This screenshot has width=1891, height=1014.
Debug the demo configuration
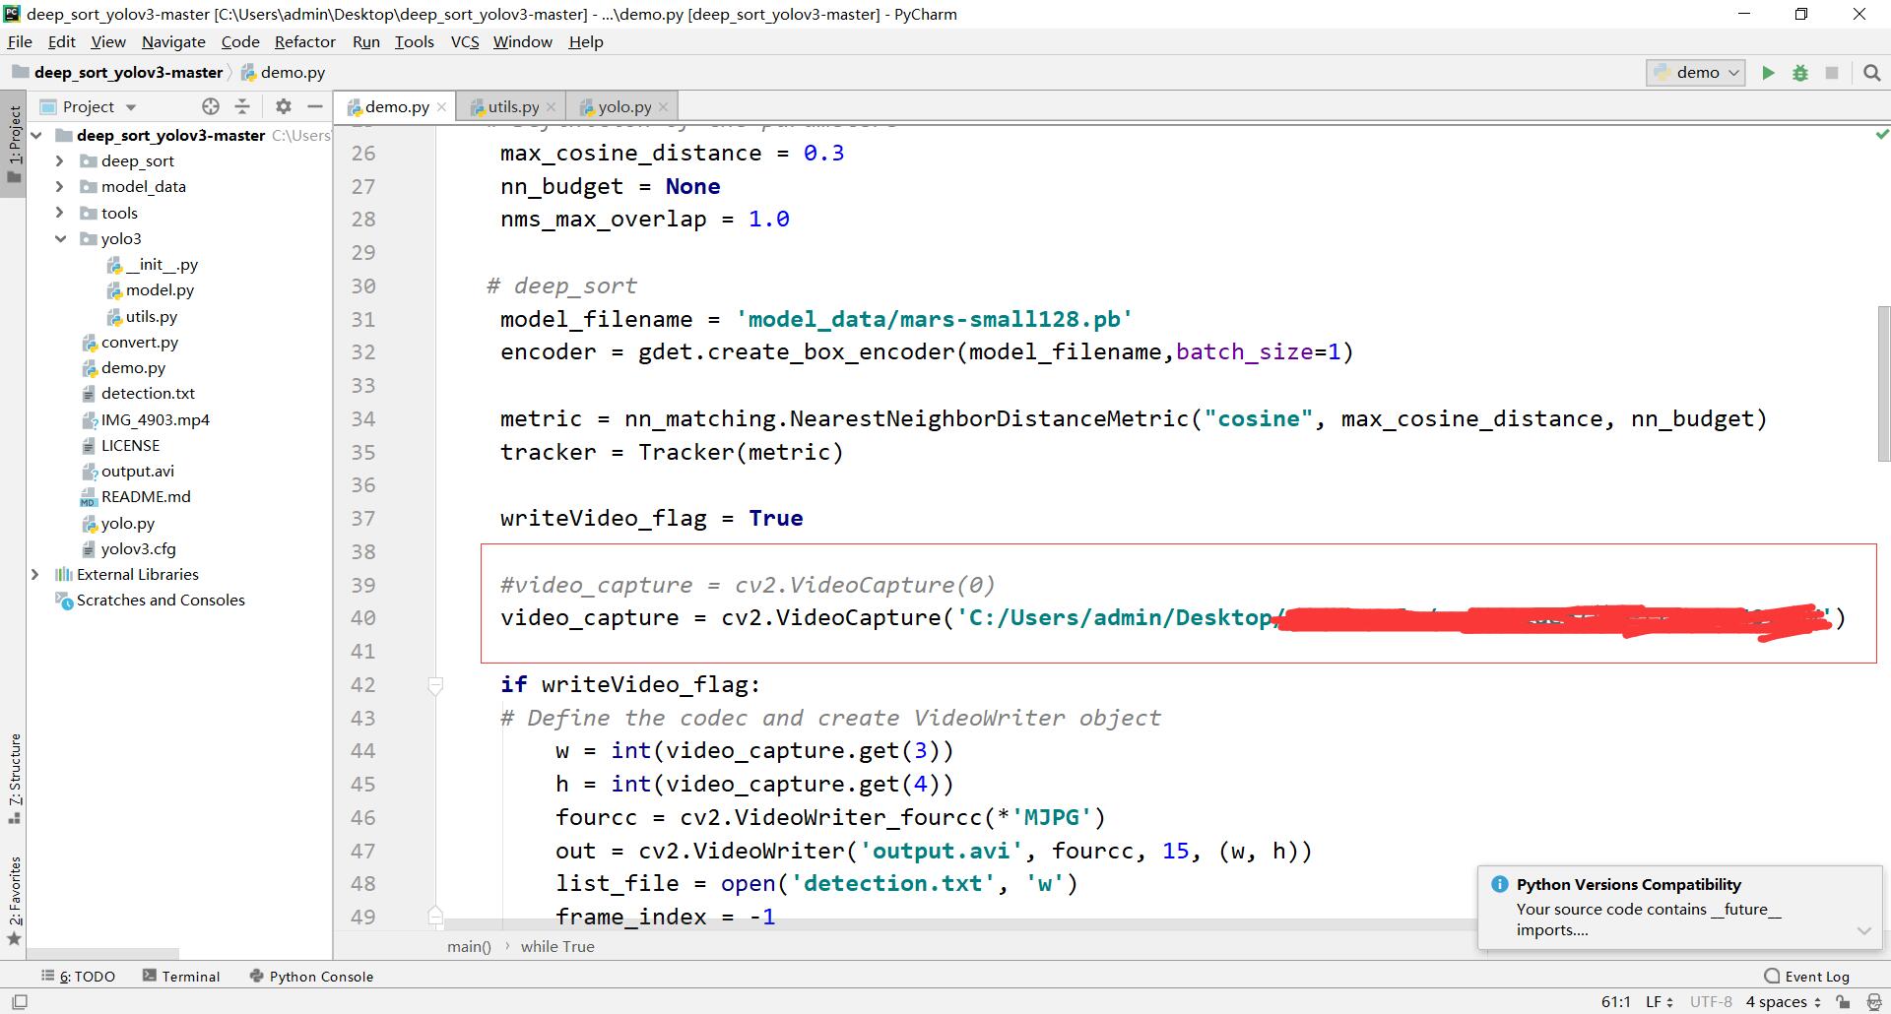coord(1801,72)
